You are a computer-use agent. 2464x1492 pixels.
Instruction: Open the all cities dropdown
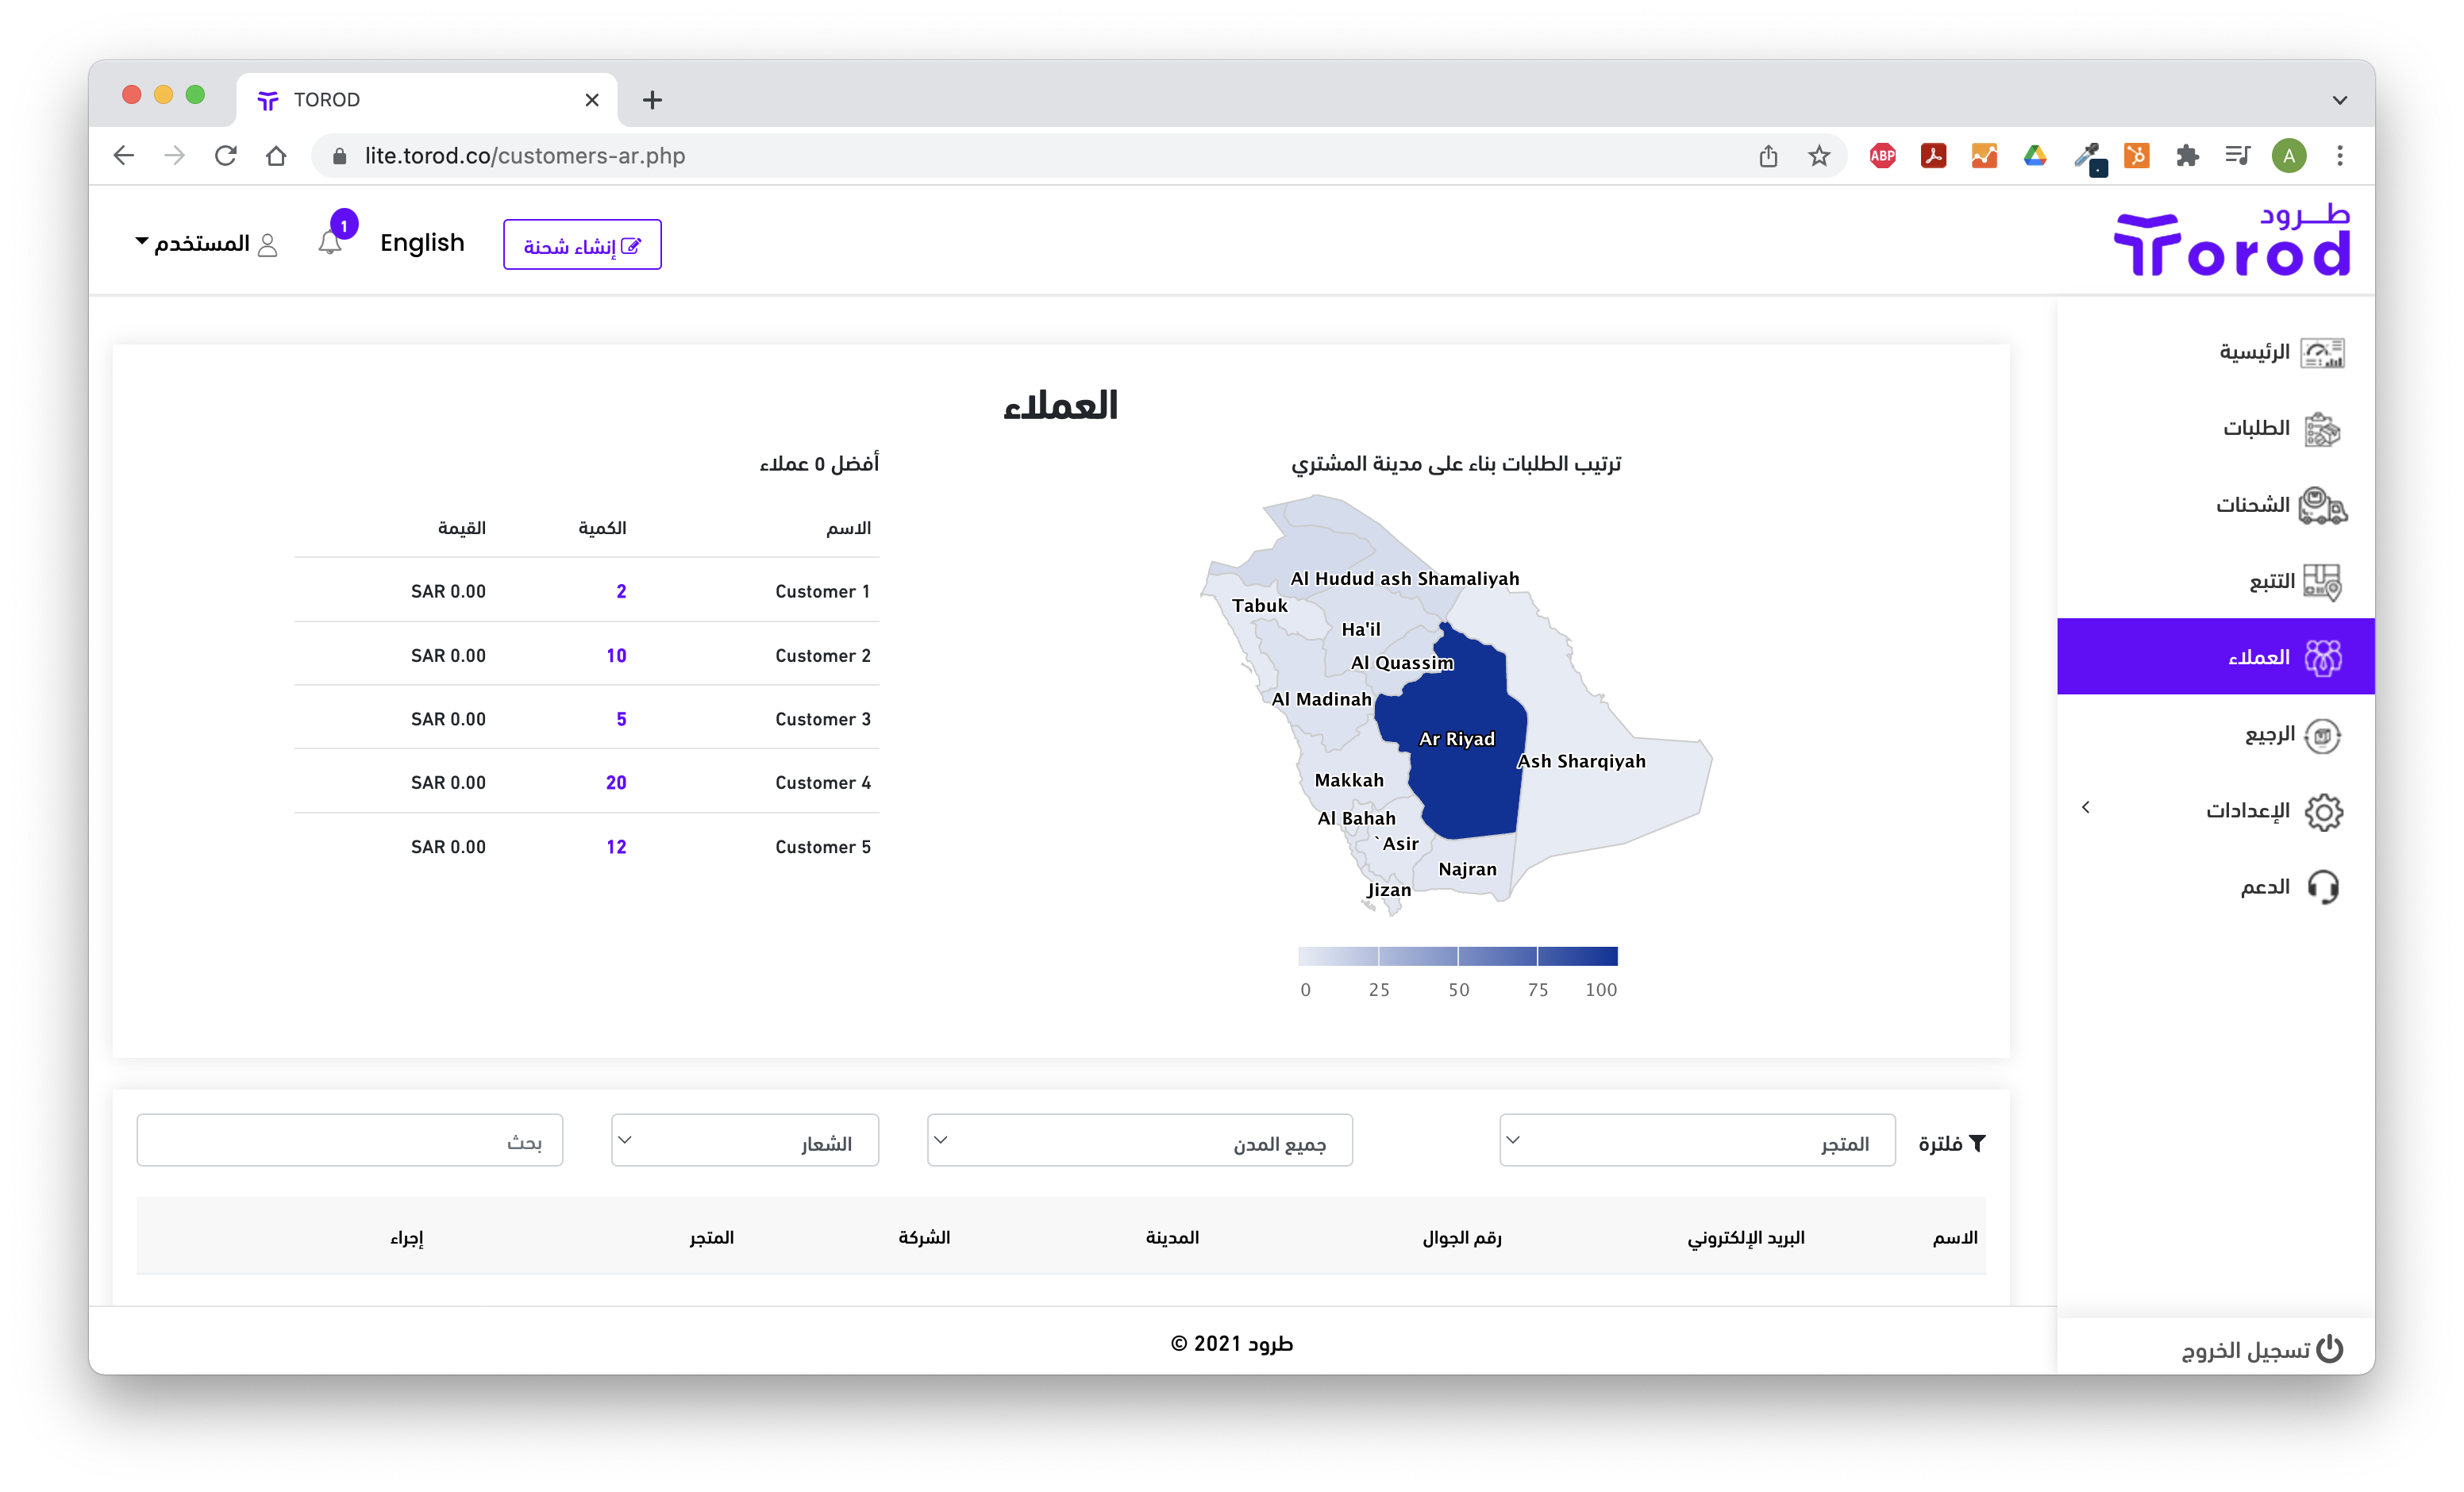coord(1139,1141)
